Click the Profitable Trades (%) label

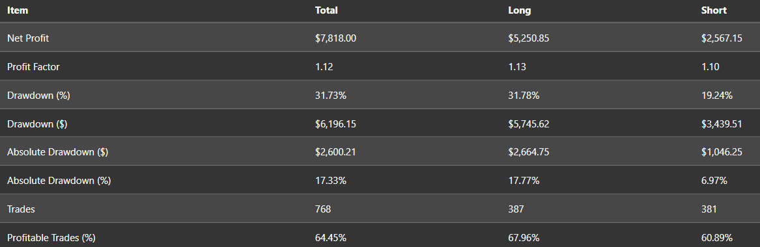pyautogui.click(x=51, y=238)
